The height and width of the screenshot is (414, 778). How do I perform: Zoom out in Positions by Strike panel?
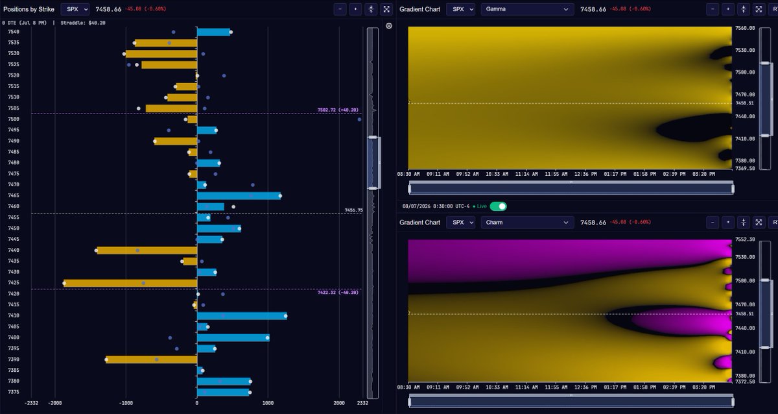pyautogui.click(x=340, y=9)
